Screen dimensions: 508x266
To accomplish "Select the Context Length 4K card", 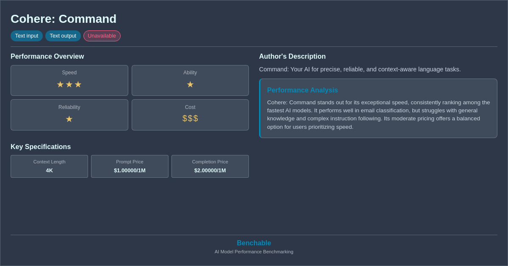I will [x=49, y=166].
